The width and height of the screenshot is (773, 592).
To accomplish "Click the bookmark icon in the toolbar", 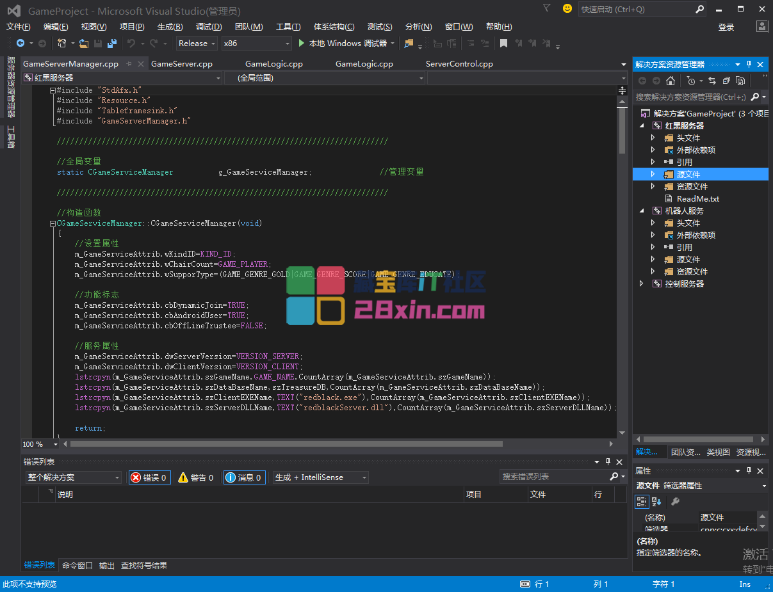I will [x=504, y=44].
